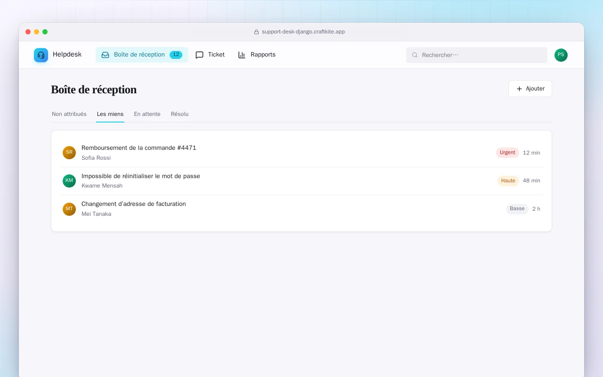Click the 2 h timestamp
The height and width of the screenshot is (377, 603).
click(536, 209)
